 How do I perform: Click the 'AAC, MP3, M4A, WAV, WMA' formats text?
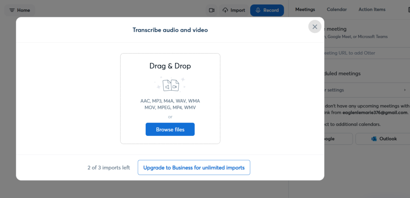point(170,101)
